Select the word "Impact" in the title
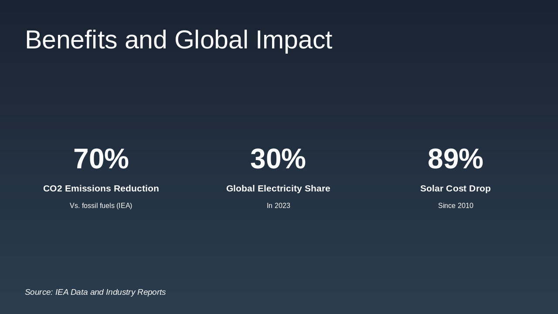The image size is (558, 314). [x=294, y=40]
